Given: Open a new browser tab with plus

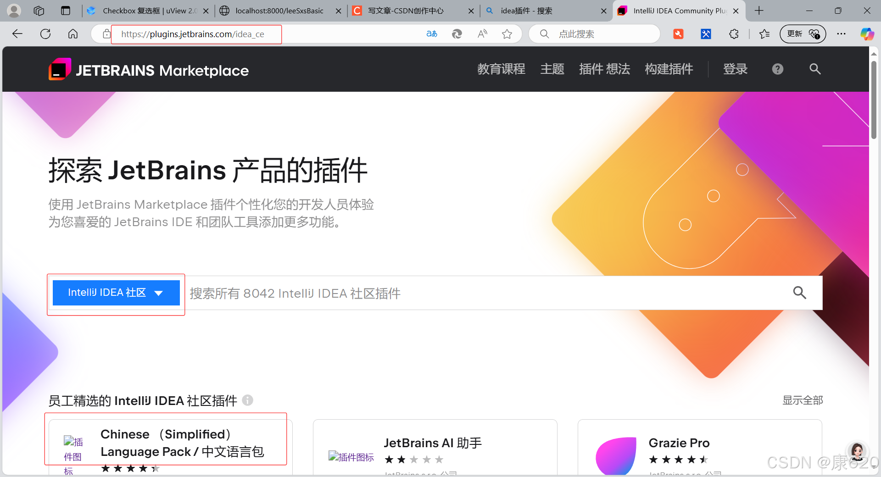Looking at the screenshot, I should (759, 11).
